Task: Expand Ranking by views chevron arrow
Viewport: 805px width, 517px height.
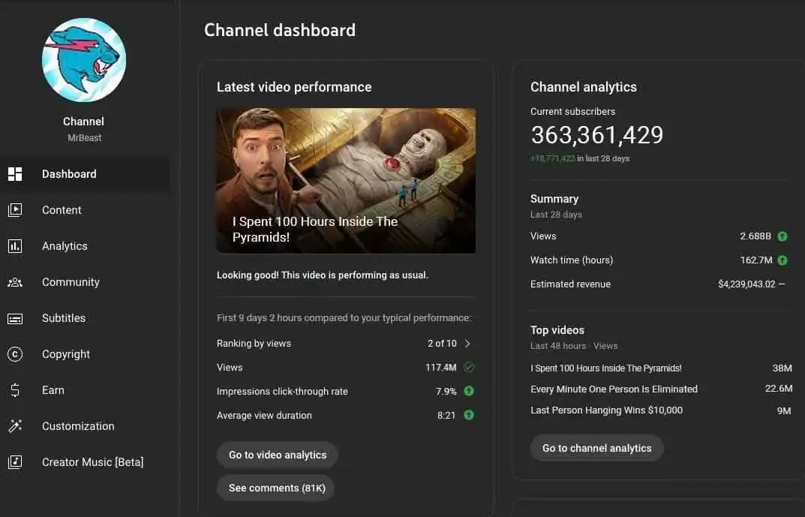Action: (468, 344)
